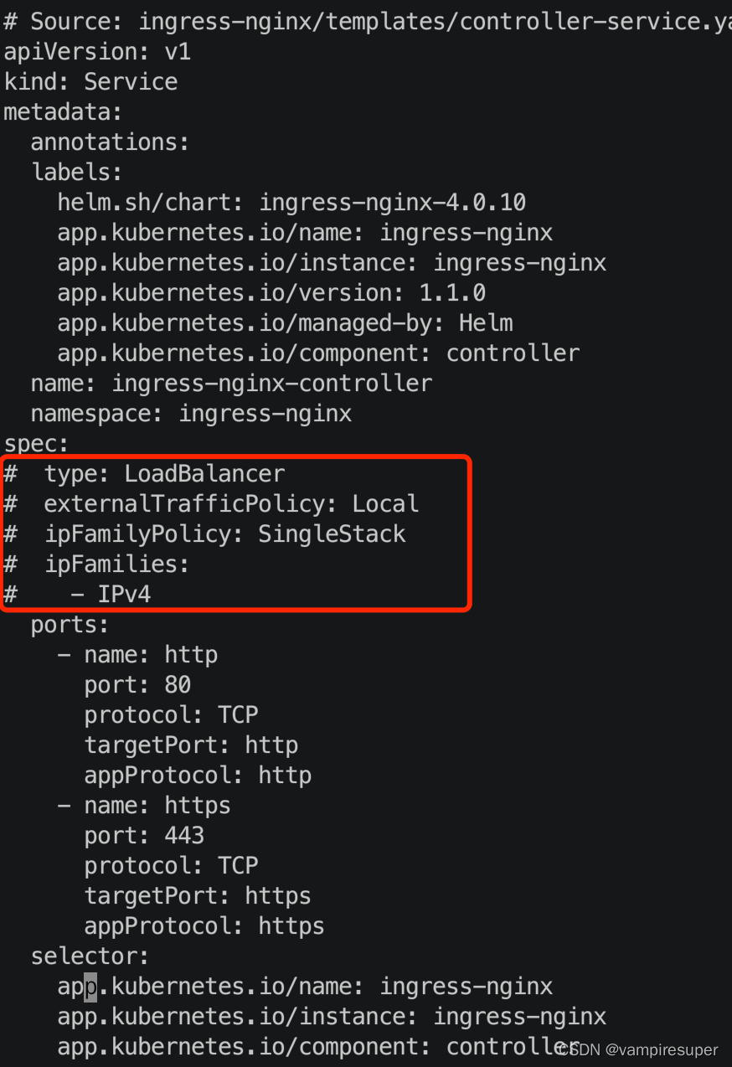
Task: Click the 'app.kubernetes.io/managed-by: Helm' line
Action: pos(285,323)
